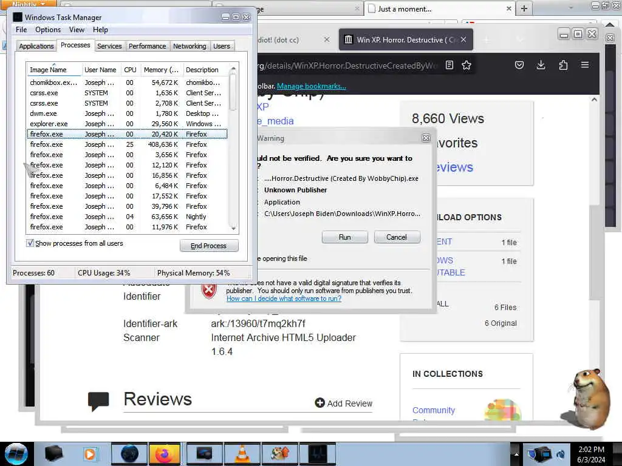Open Task Manager Options menu
622x466 pixels.
pyautogui.click(x=48, y=30)
